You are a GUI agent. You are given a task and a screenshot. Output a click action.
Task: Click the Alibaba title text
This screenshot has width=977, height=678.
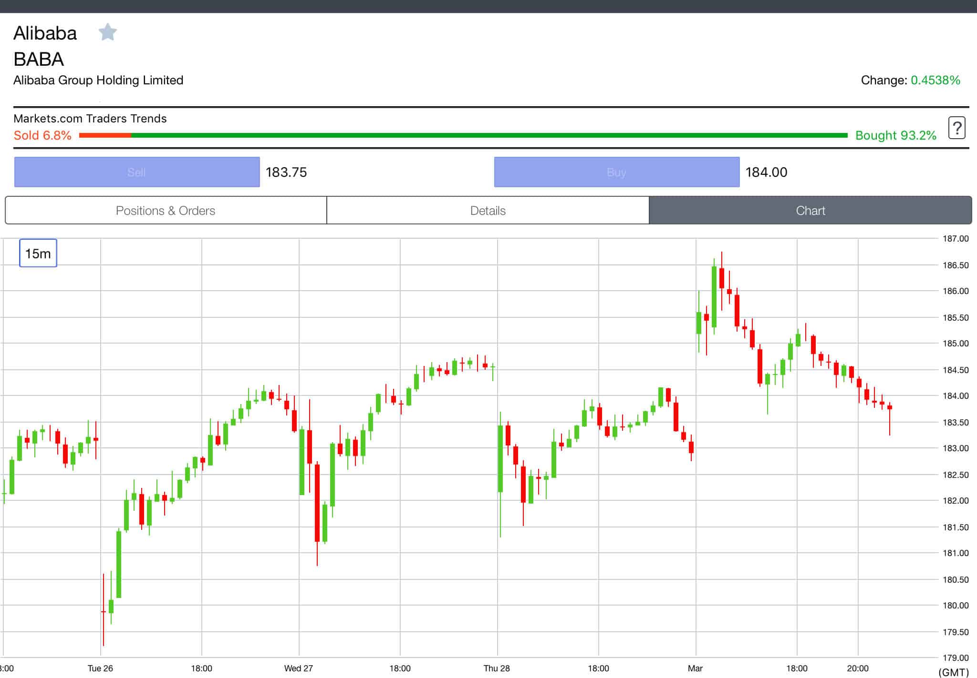45,33
